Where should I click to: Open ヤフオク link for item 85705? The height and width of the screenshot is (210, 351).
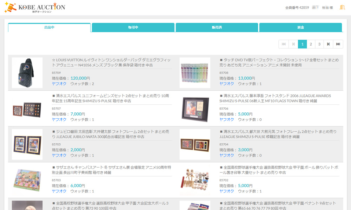click(x=59, y=155)
